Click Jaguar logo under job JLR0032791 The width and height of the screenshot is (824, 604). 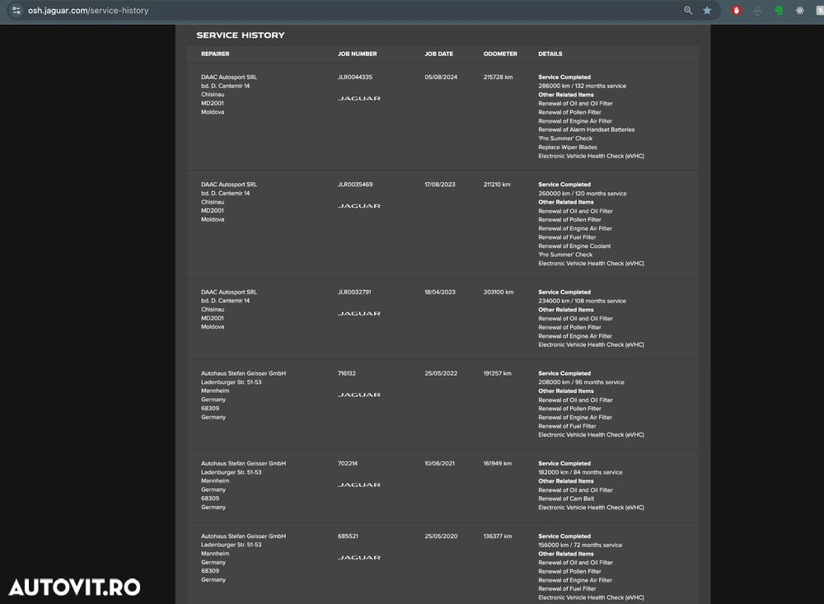[x=359, y=313]
